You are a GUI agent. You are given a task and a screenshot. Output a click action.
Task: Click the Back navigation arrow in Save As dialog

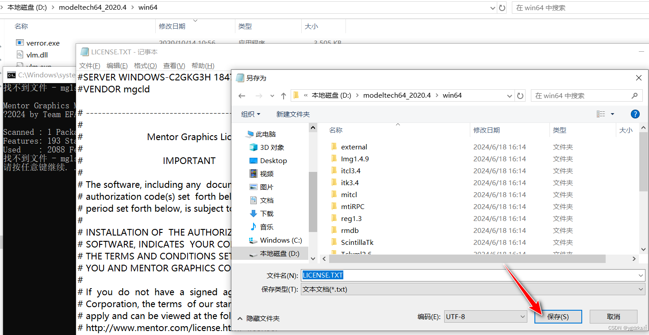pyautogui.click(x=242, y=95)
